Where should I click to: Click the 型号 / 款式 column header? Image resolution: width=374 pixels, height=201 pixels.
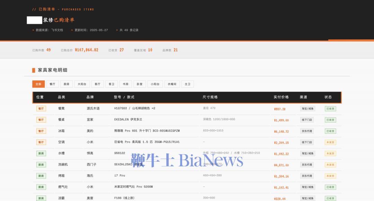124,97
